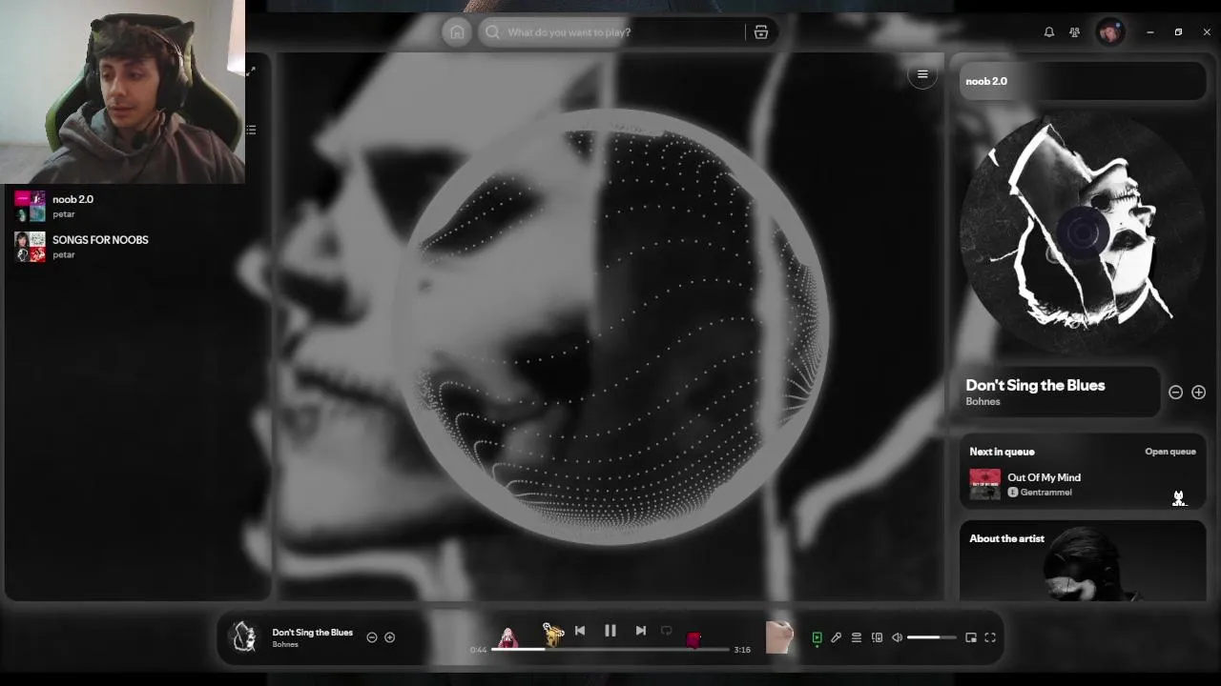Open the hamburger menu above the visualizer

tap(922, 74)
